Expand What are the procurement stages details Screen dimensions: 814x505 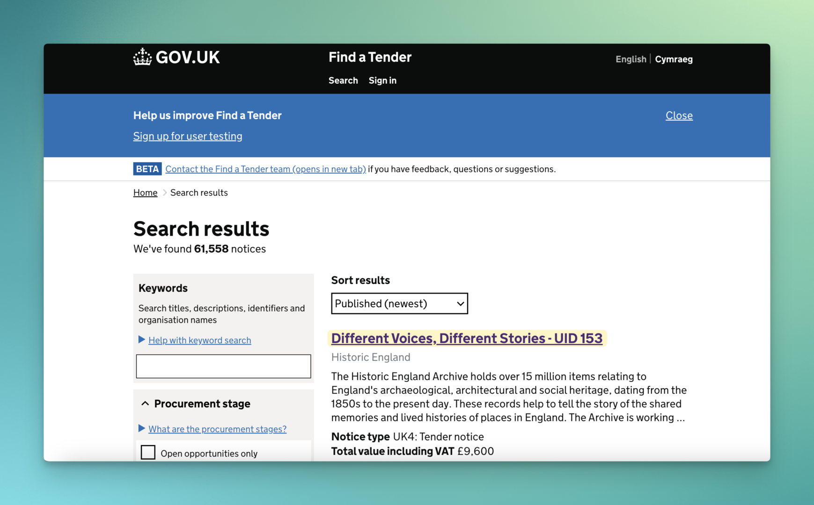pos(217,429)
